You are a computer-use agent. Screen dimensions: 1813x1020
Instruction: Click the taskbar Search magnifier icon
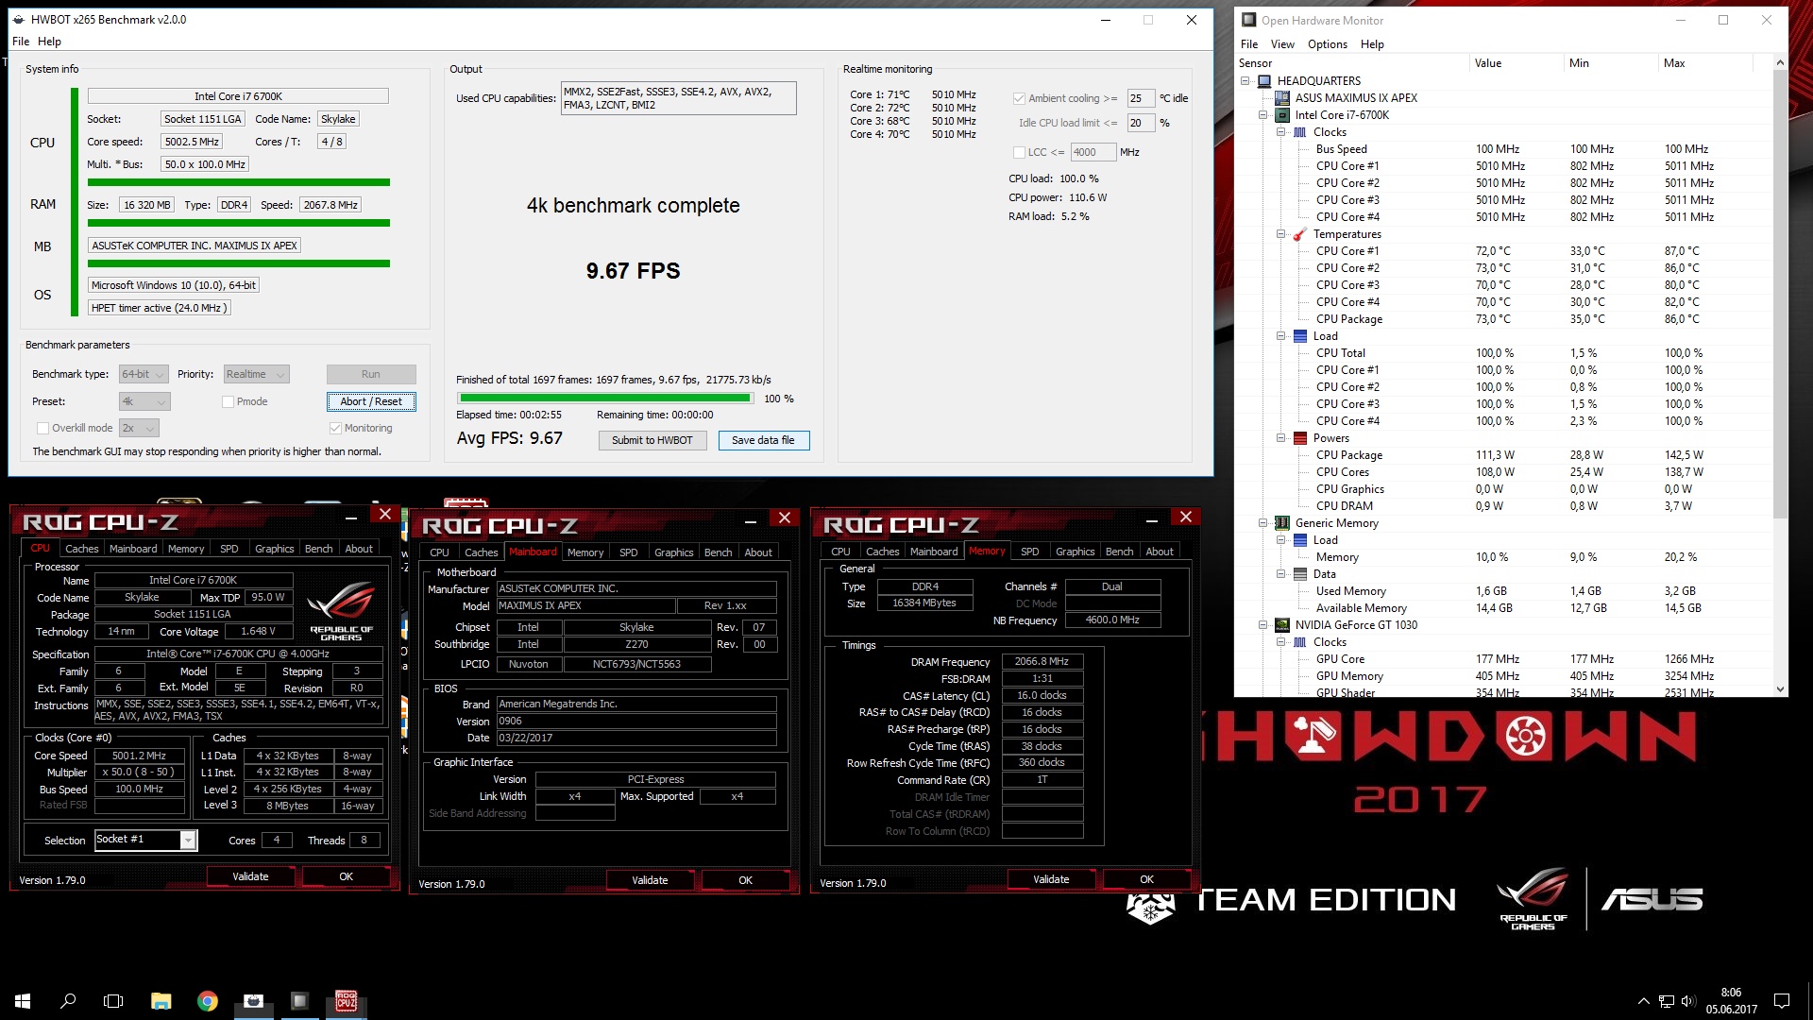pos(68,1001)
